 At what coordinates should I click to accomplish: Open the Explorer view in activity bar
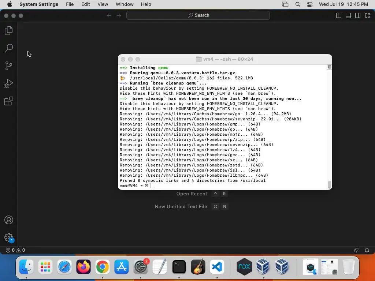tap(9, 31)
